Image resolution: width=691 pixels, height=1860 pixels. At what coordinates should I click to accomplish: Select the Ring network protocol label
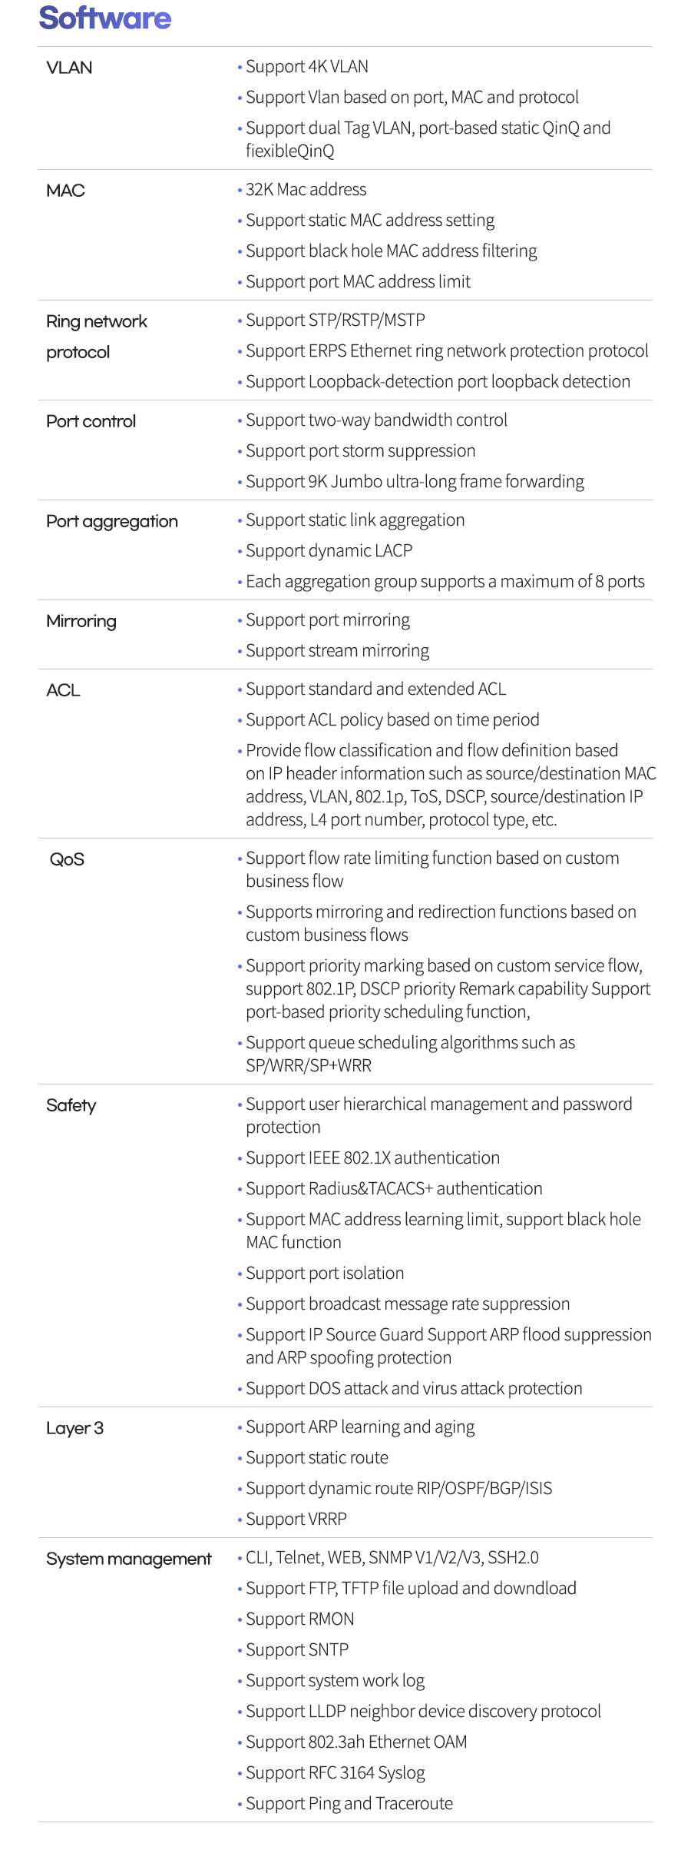point(97,337)
